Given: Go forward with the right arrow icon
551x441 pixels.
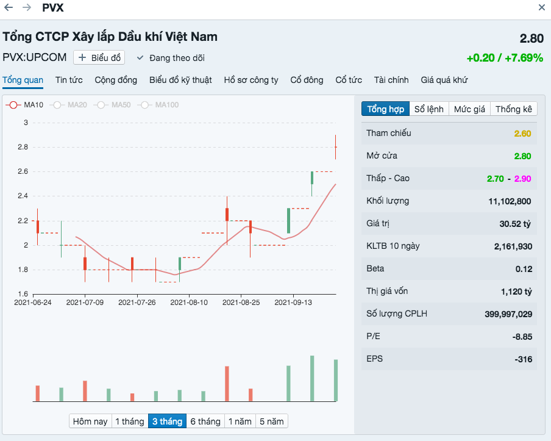Looking at the screenshot, I should (x=27, y=7).
